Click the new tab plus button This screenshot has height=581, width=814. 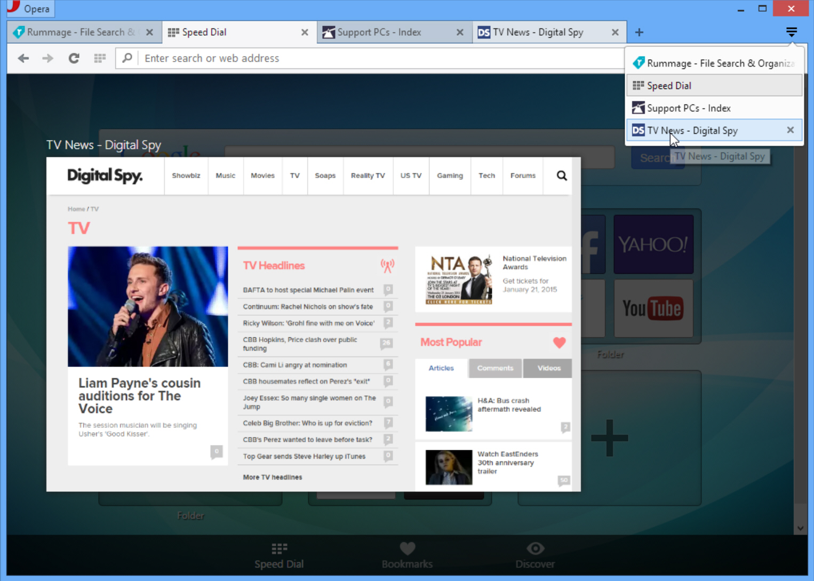click(639, 33)
